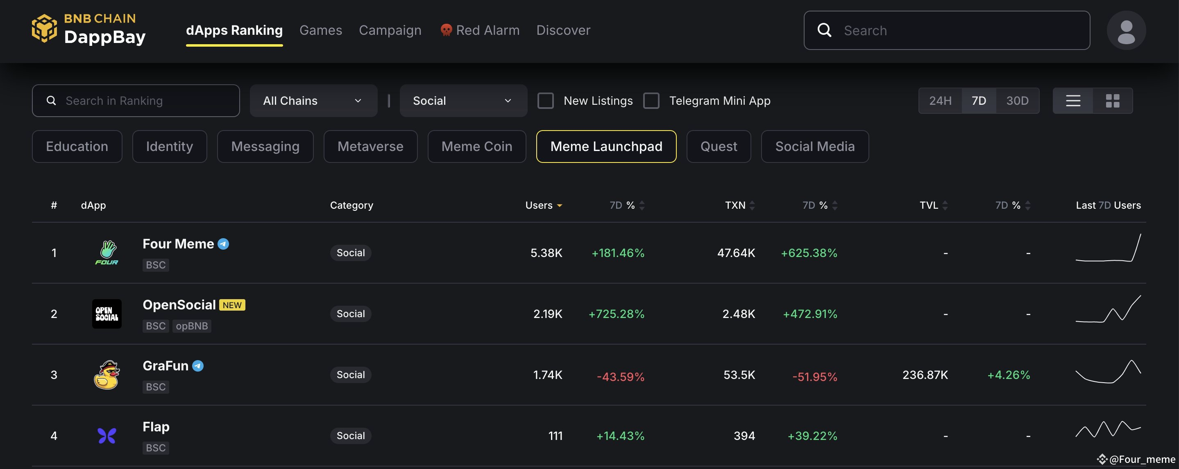This screenshot has height=469, width=1179.
Task: Expand the All Chains dropdown
Action: coord(313,101)
